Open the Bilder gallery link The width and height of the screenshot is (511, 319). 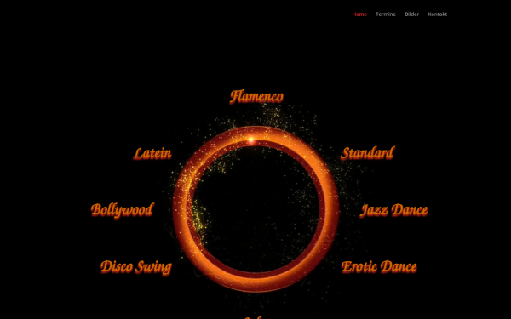pyautogui.click(x=411, y=14)
